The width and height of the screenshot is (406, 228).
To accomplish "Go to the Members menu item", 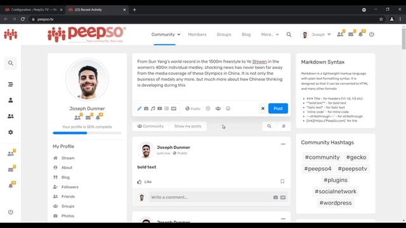I will [x=197, y=34].
